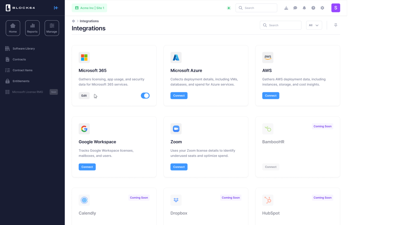The image size is (401, 225).
Task: Click the HubSpot Coming Soon badge
Action: click(x=323, y=197)
